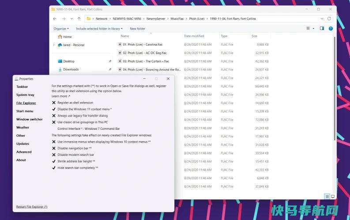Go up one folder level
This screenshot has height=220, width=350.
click(x=79, y=18)
